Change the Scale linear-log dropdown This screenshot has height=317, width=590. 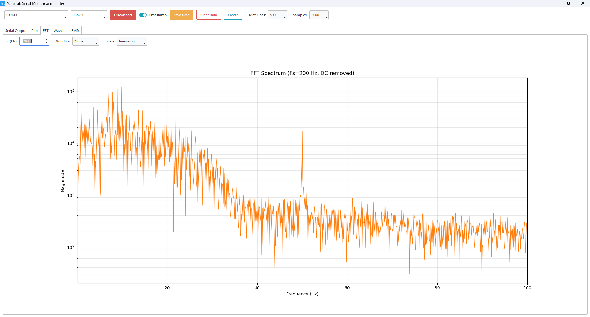[132, 41]
